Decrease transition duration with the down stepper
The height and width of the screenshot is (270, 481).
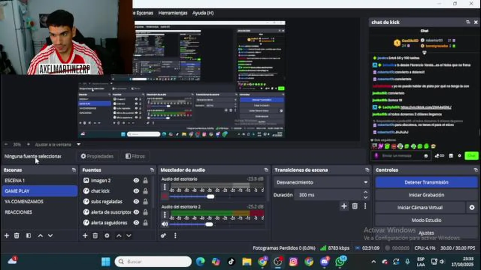pyautogui.click(x=365, y=198)
